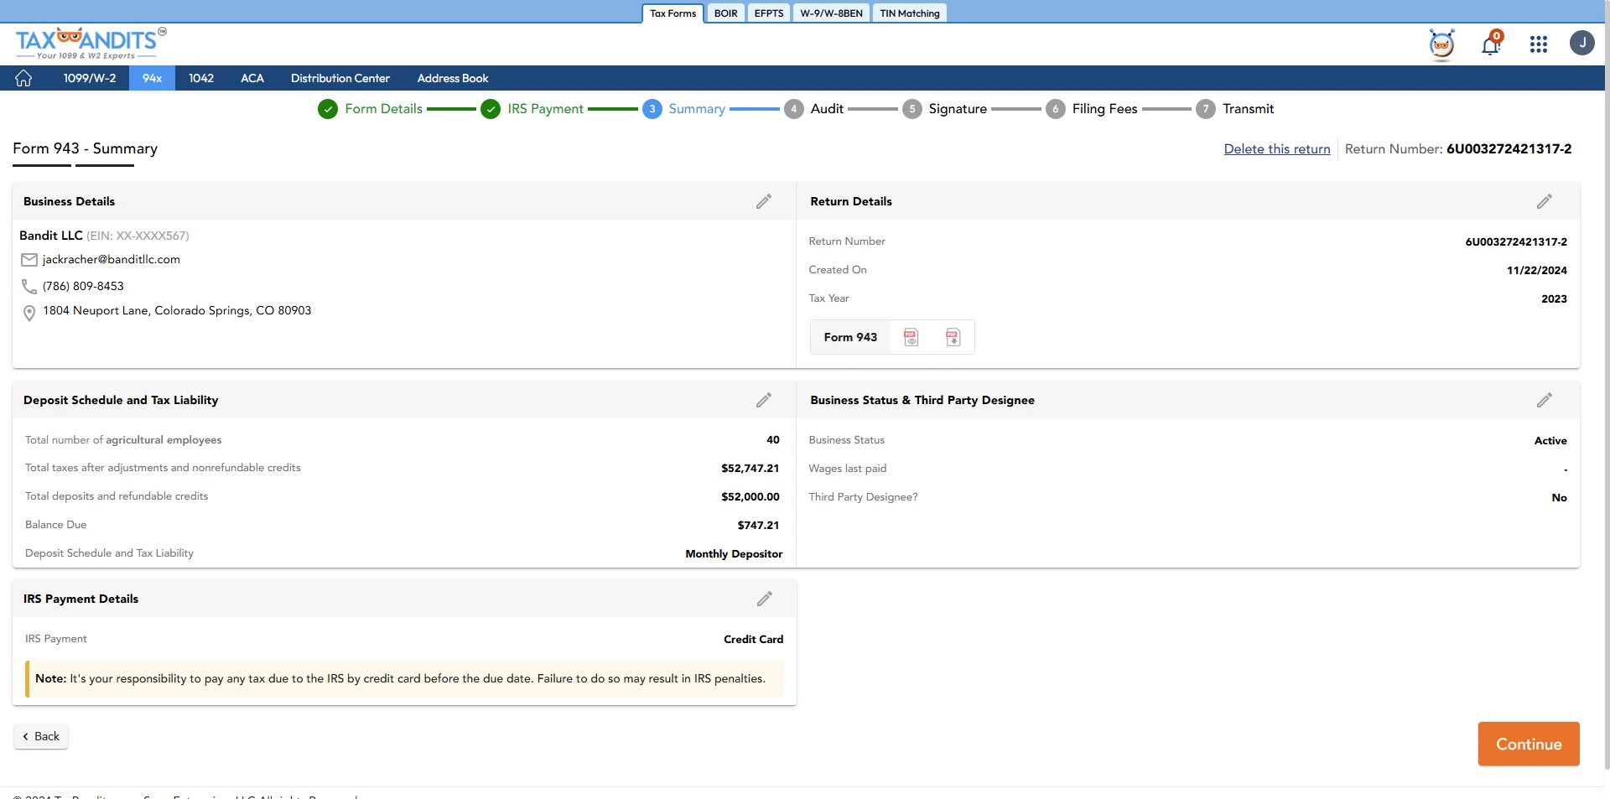The height and width of the screenshot is (799, 1610).
Task: Click the Delete this return link
Action: point(1276,148)
